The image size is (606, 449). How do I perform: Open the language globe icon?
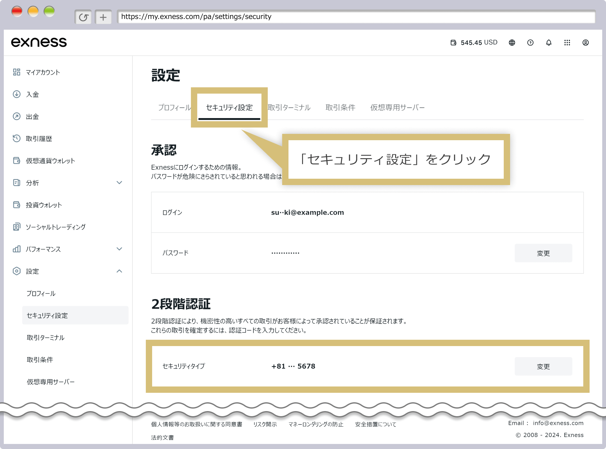point(512,43)
